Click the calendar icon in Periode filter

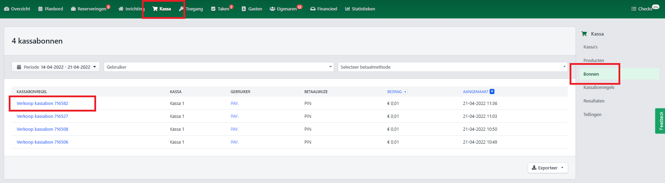(19, 67)
